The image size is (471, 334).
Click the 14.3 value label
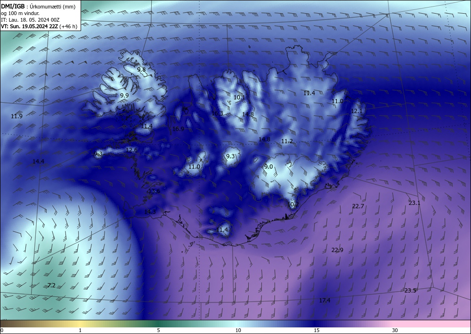pyautogui.click(x=150, y=212)
